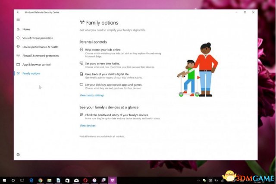Click the child's digital life report icon

tap(82, 74)
